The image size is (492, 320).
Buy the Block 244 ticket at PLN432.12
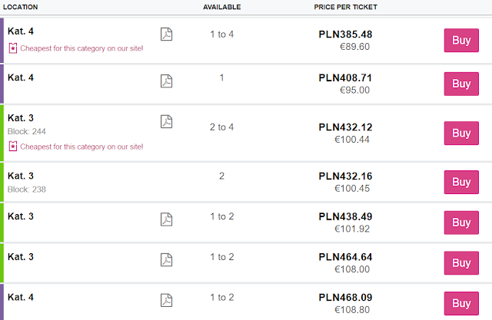point(460,133)
